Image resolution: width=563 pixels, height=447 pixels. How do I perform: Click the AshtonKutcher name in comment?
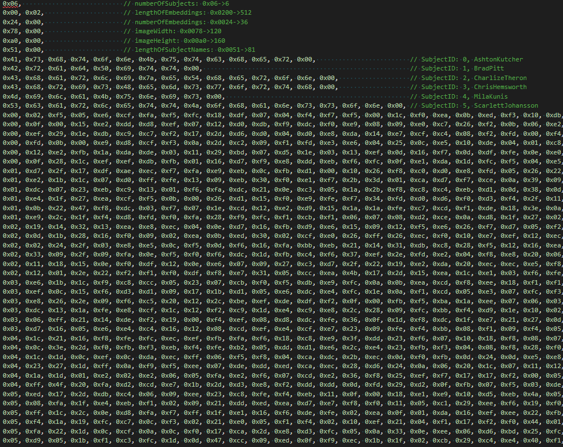click(498, 59)
